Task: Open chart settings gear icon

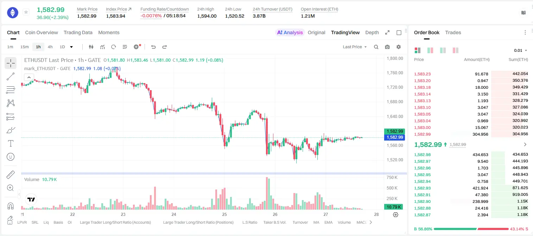Action: (399, 47)
